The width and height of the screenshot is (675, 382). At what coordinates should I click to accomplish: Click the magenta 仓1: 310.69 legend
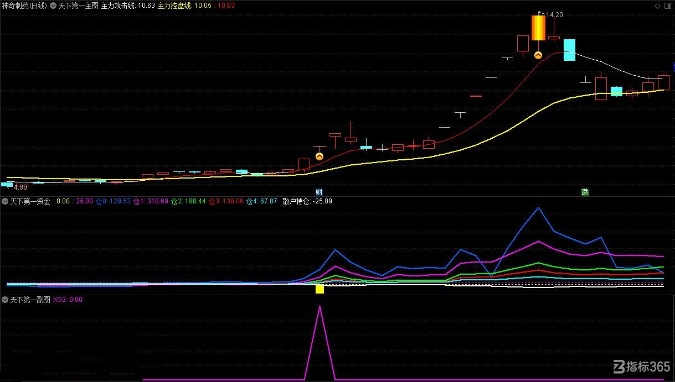(x=151, y=201)
